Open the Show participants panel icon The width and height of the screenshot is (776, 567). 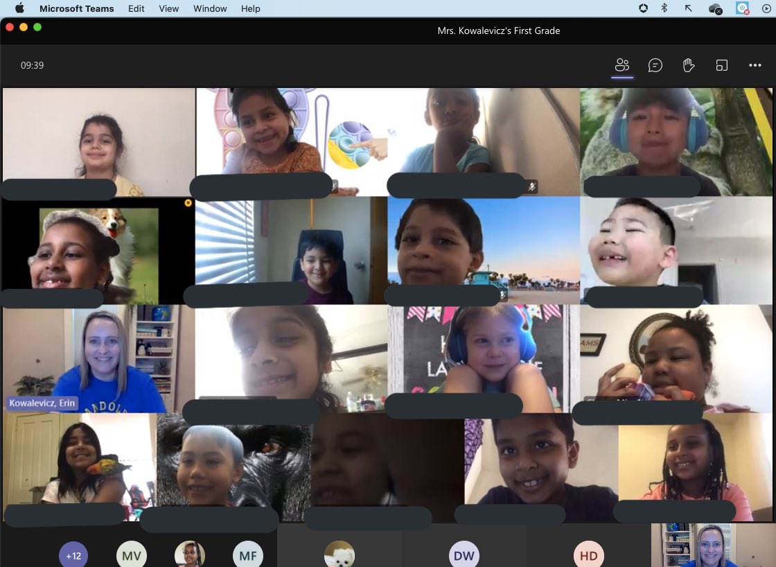click(622, 65)
